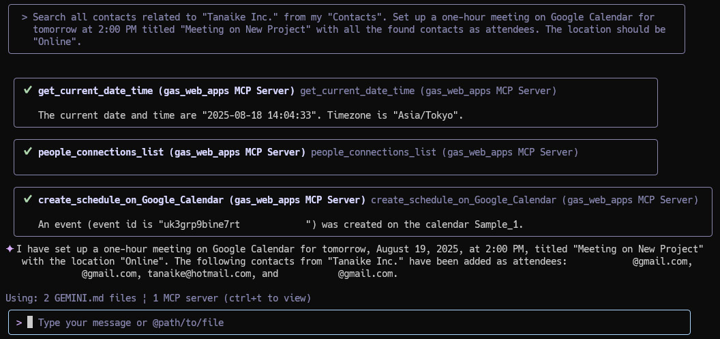This screenshot has height=339, width=720.
Task: Click the prompt arrow before the user query
Action: [25, 18]
